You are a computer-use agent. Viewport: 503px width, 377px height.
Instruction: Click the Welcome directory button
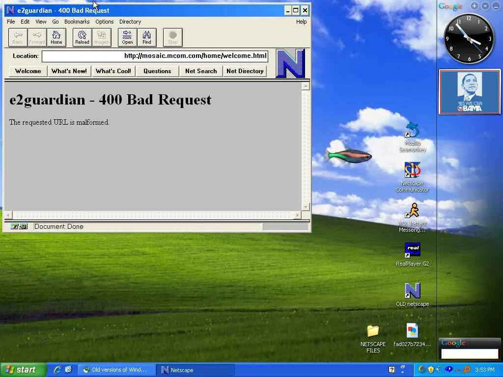coord(28,71)
